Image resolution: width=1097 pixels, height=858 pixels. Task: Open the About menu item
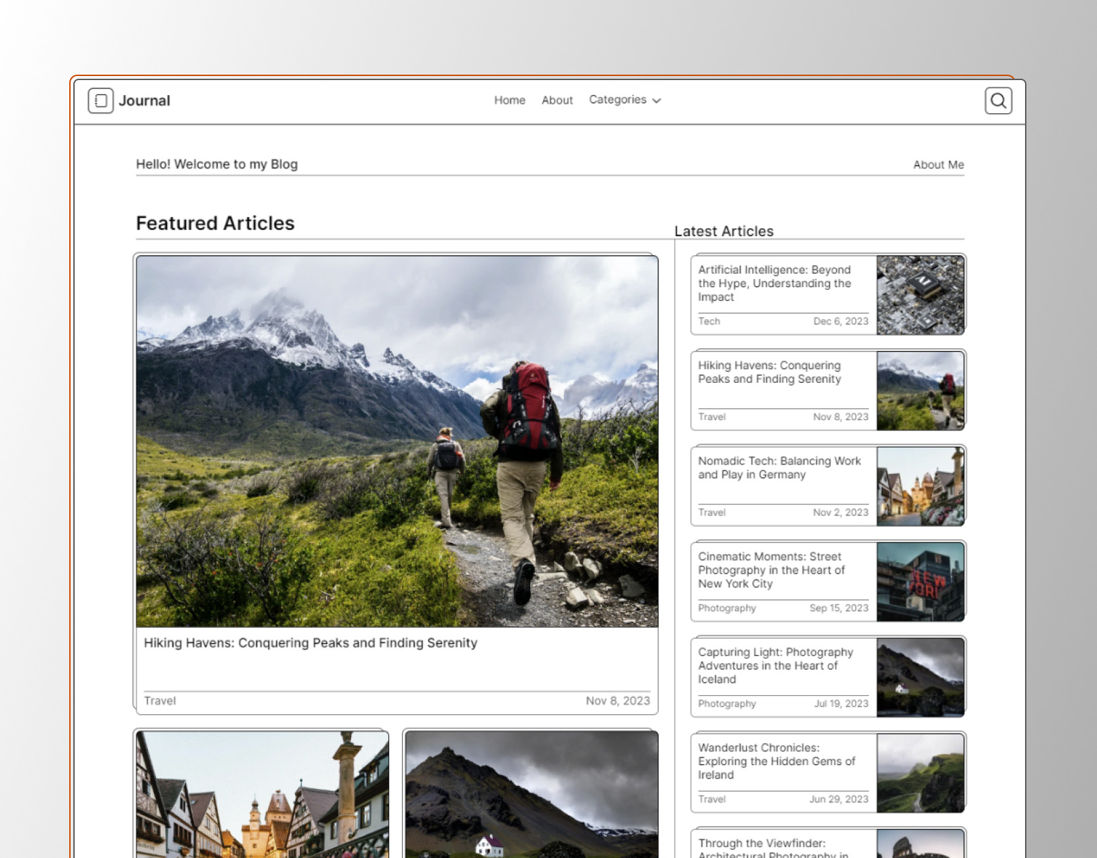[x=557, y=100]
